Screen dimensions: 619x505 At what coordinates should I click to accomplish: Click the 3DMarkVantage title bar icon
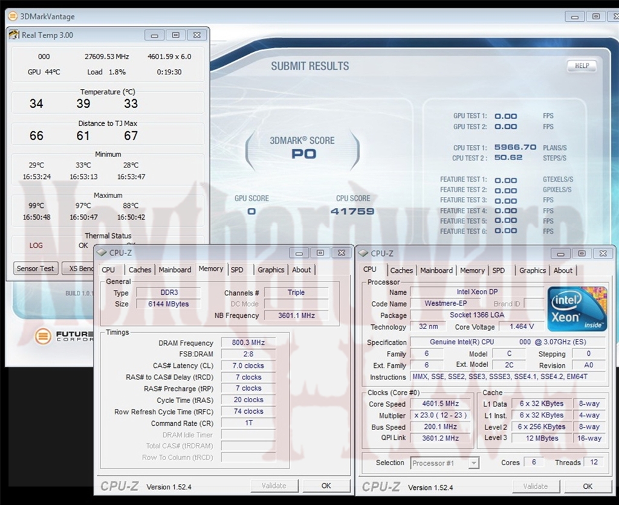(x=13, y=16)
